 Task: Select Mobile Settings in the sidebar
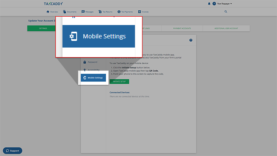(93, 78)
